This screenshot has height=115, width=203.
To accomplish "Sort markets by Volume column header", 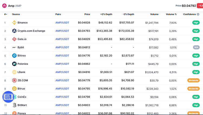I will 154,14.
